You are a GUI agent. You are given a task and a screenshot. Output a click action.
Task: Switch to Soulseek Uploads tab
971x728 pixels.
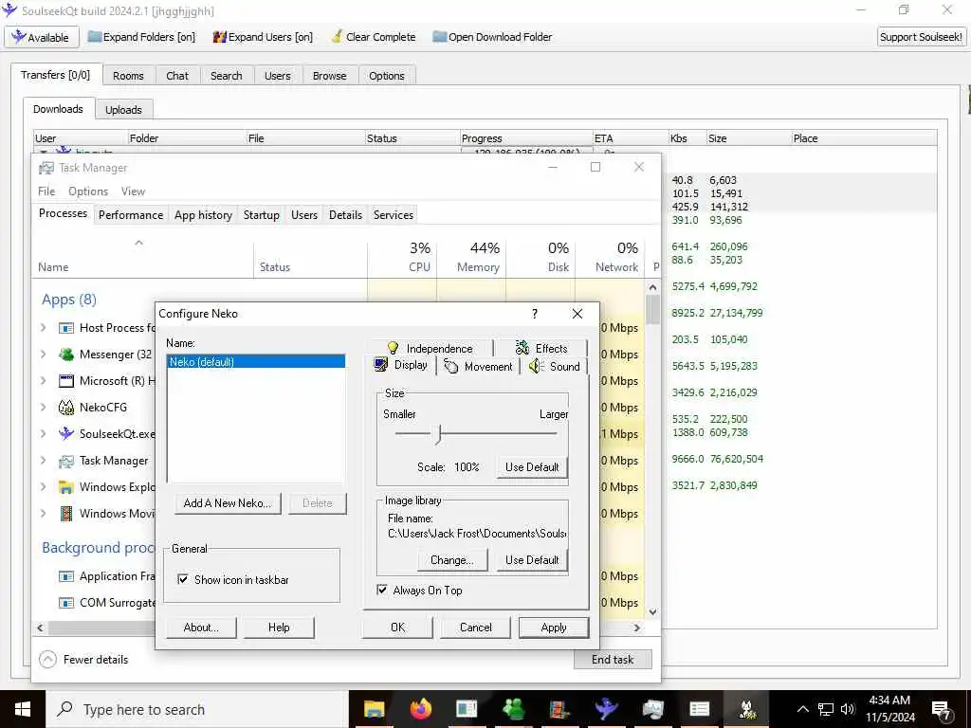123,110
